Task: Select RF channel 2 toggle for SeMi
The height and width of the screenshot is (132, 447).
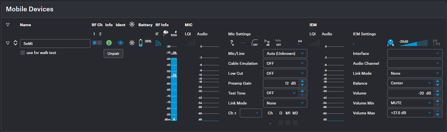Action: 100,43
